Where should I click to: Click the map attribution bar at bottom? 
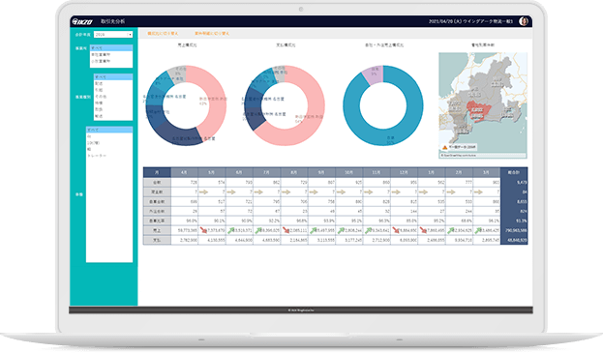(x=483, y=155)
